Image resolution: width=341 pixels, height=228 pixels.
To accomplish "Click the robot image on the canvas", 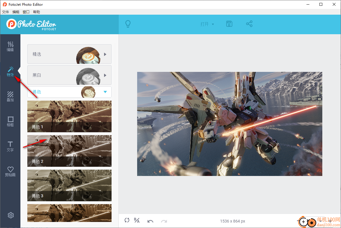I will click(x=230, y=124).
